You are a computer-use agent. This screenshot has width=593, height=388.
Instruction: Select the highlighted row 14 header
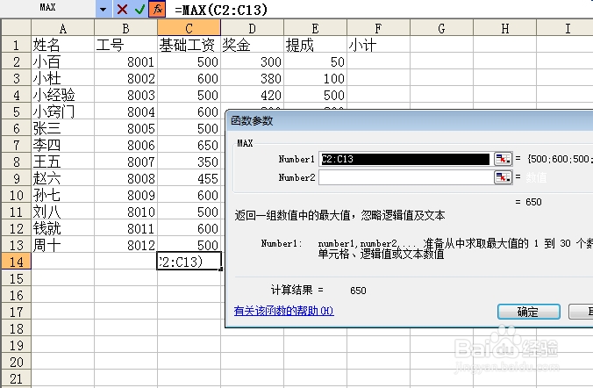click(x=16, y=262)
